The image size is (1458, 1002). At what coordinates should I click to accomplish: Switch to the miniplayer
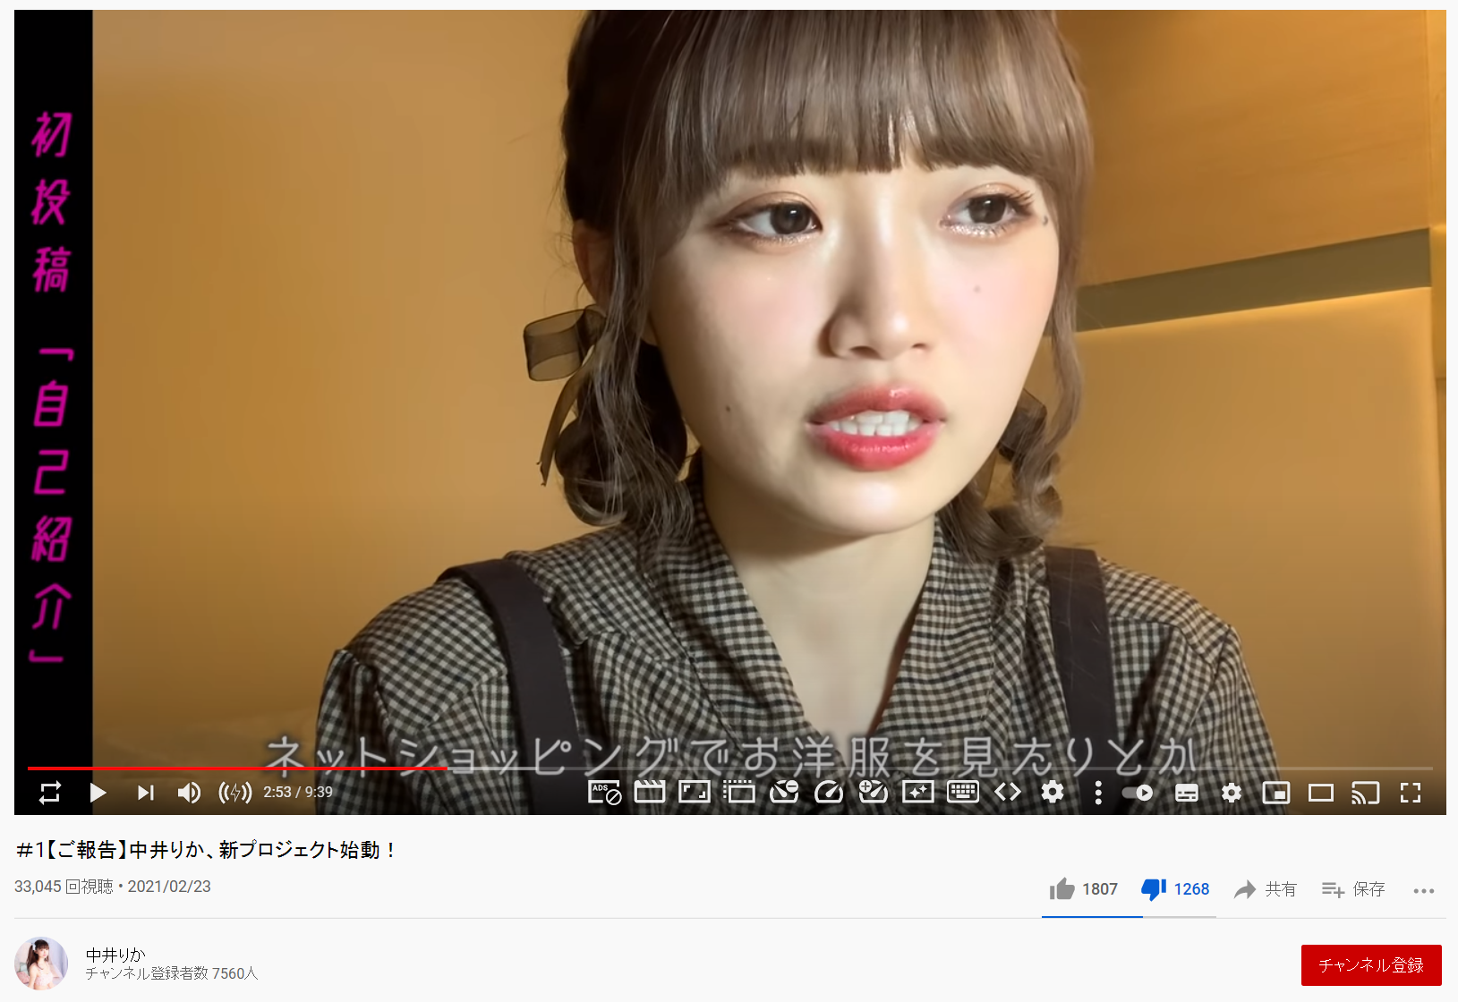[1276, 793]
